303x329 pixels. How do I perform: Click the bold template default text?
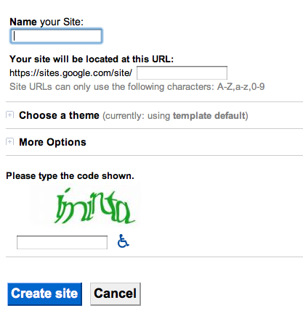(x=209, y=116)
